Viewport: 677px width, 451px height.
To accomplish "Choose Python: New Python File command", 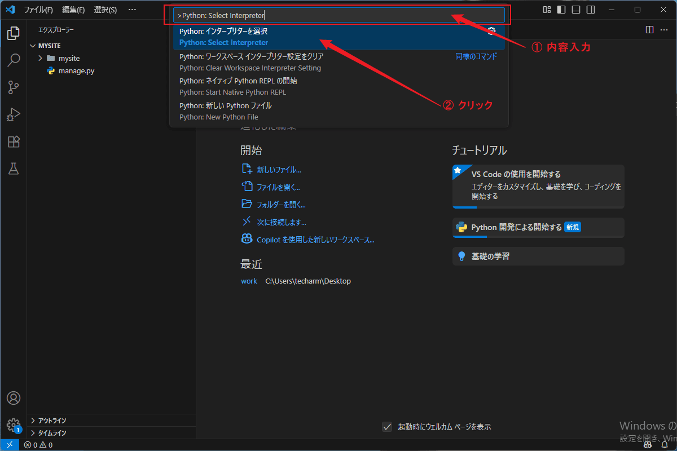I will (x=339, y=111).
